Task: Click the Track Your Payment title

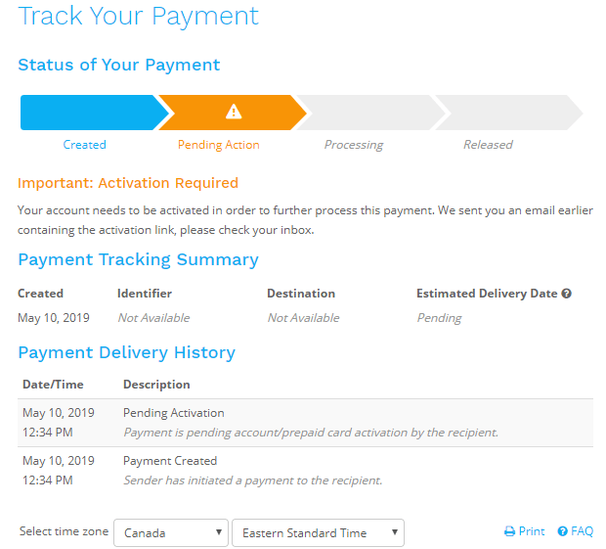Action: 139,16
